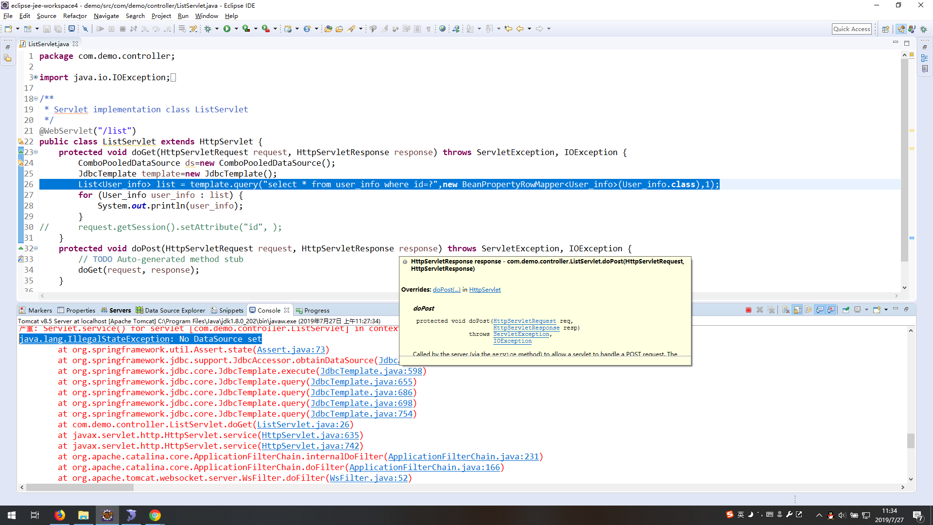The width and height of the screenshot is (933, 525).
Task: Open Chrome from the Windows taskbar
Action: click(x=155, y=515)
